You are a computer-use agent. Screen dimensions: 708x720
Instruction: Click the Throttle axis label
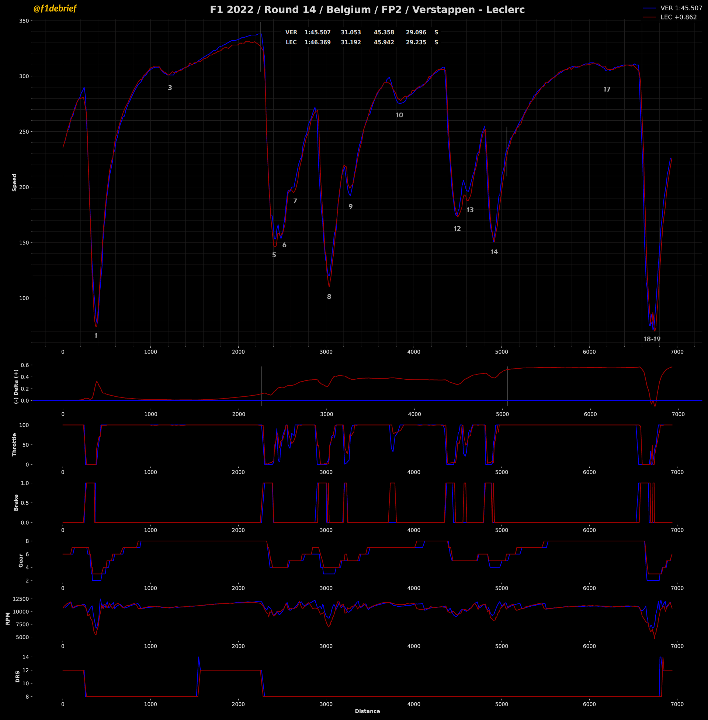14,444
